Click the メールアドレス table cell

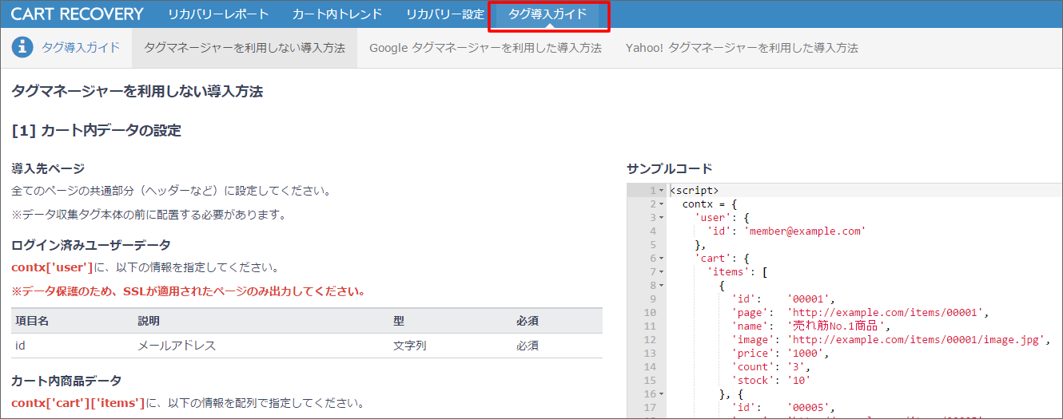coord(177,346)
